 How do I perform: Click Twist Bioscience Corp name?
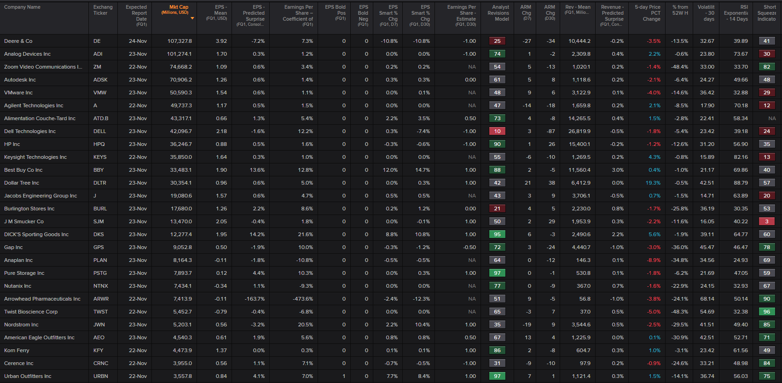[31, 312]
